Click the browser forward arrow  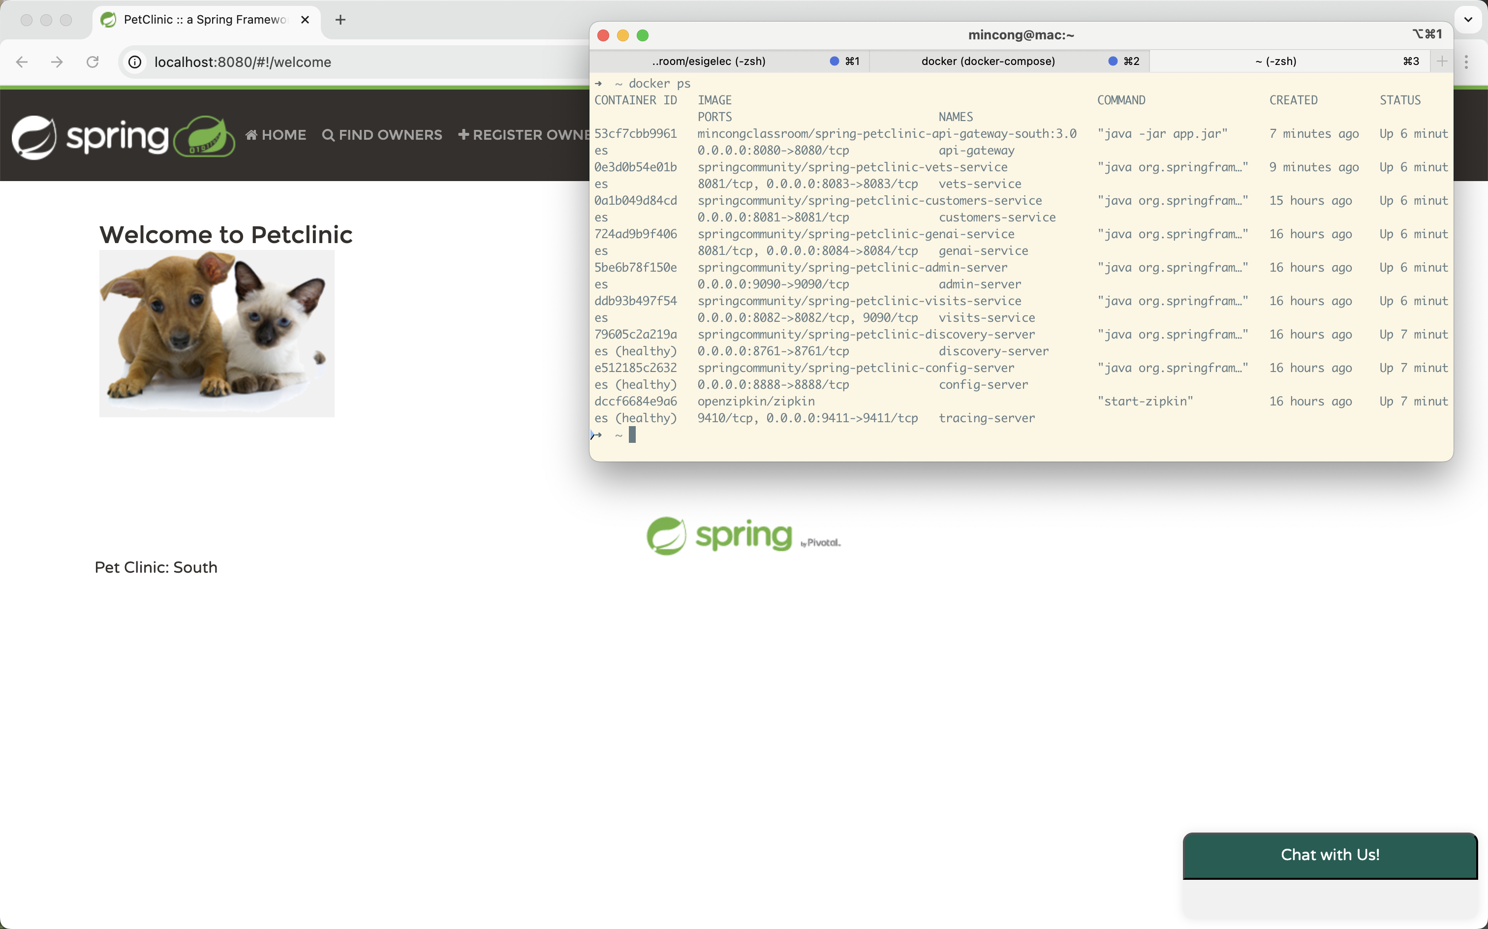(x=57, y=62)
